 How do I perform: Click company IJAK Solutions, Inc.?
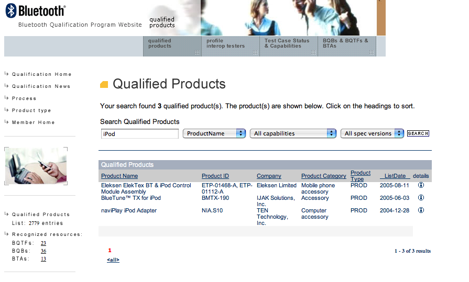click(276, 201)
